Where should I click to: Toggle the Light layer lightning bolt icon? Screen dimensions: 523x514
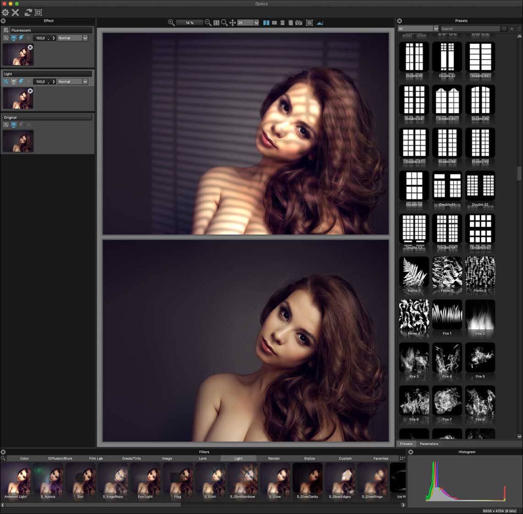point(21,82)
